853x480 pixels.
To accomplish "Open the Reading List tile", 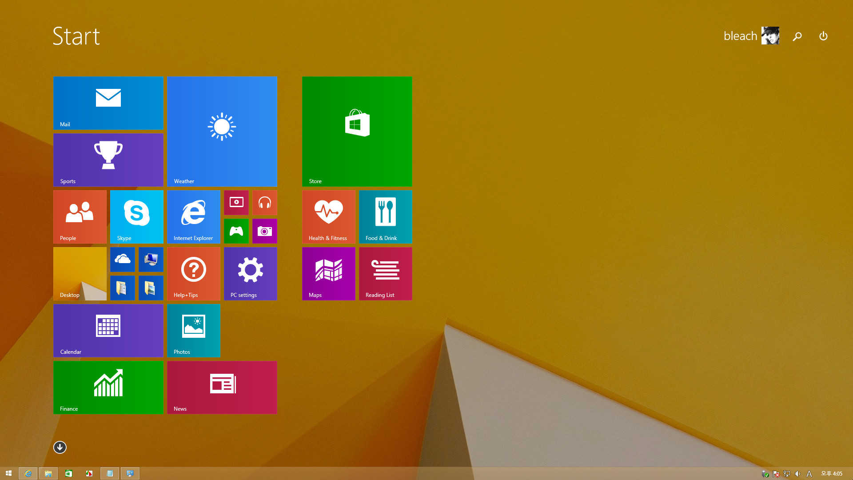I will click(x=386, y=274).
